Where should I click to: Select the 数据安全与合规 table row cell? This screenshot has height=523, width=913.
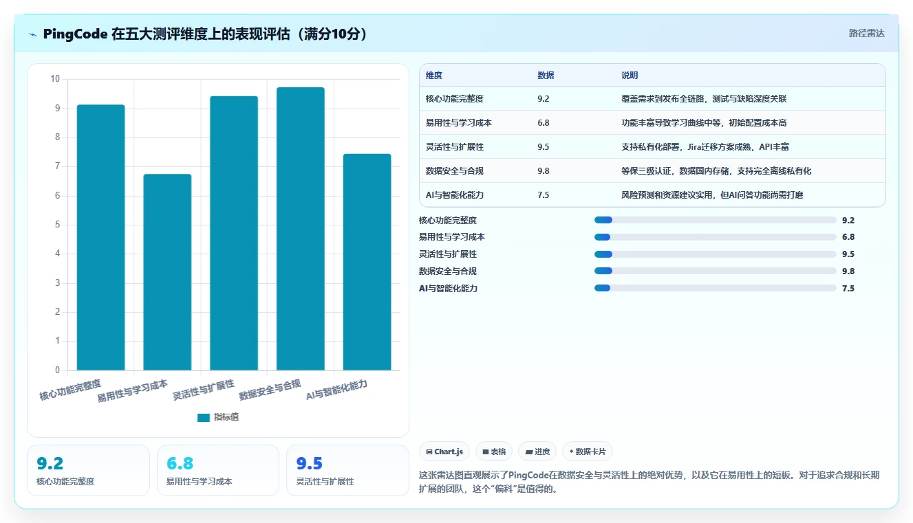[x=455, y=170]
